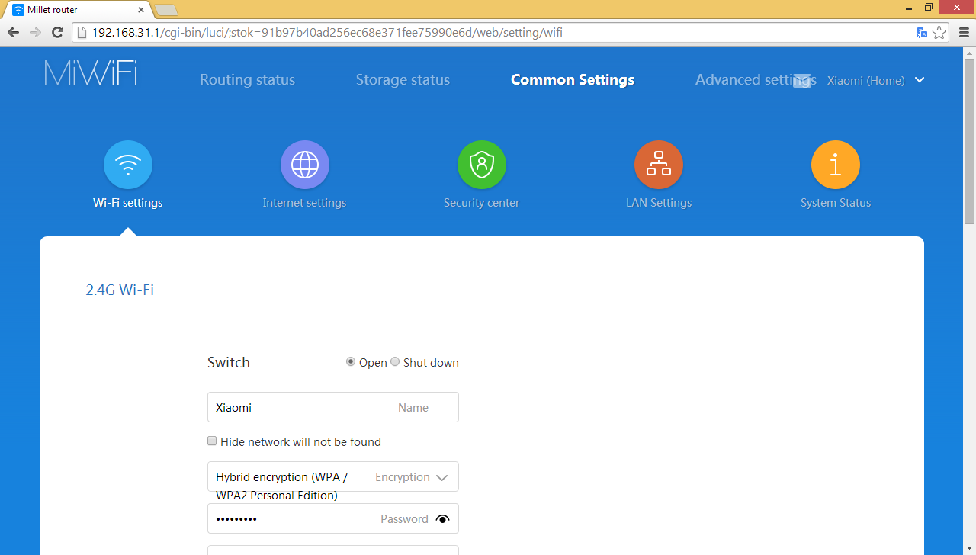This screenshot has width=976, height=555.
Task: Click the Wi-Fi name input field
Action: click(x=333, y=407)
